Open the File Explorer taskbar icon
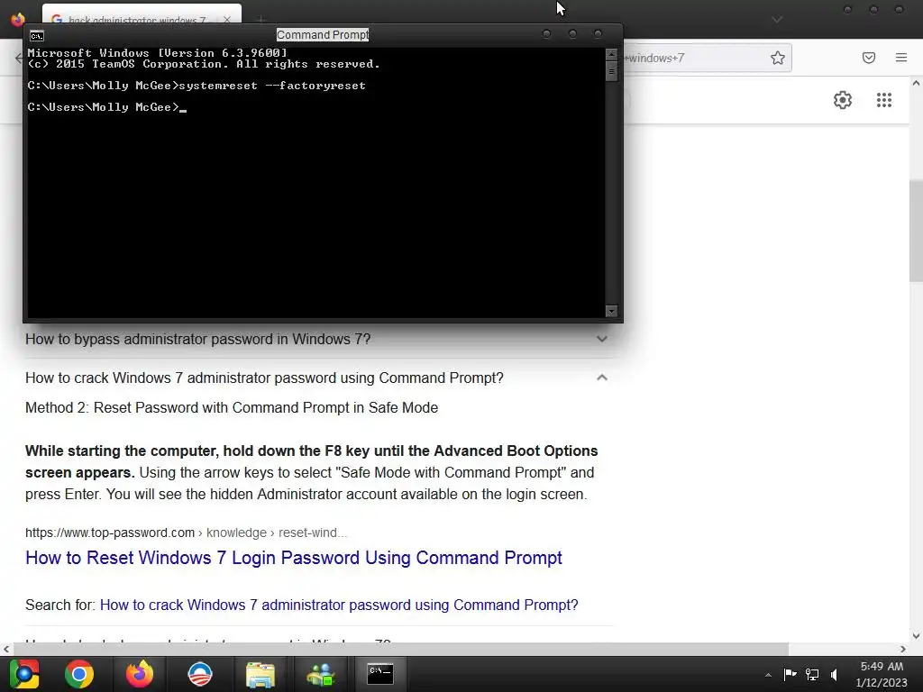The image size is (923, 692). [x=260, y=674]
